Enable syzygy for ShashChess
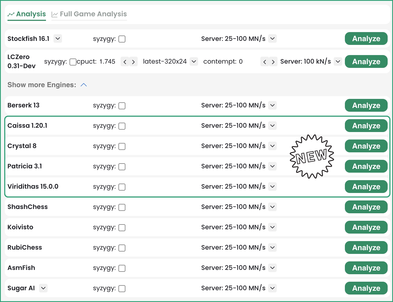 pos(122,207)
